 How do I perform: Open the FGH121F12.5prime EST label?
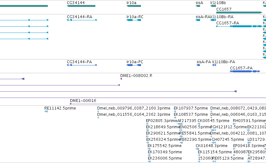coord(228,127)
